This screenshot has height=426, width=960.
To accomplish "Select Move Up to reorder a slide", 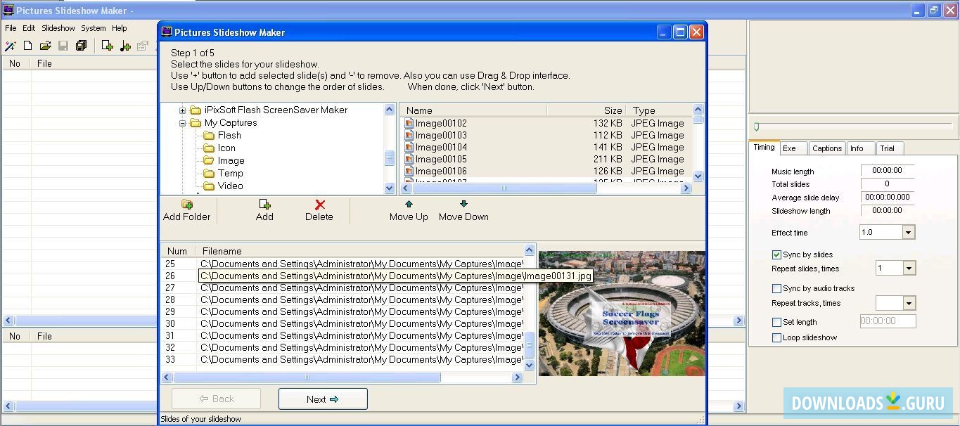I will click(x=409, y=210).
